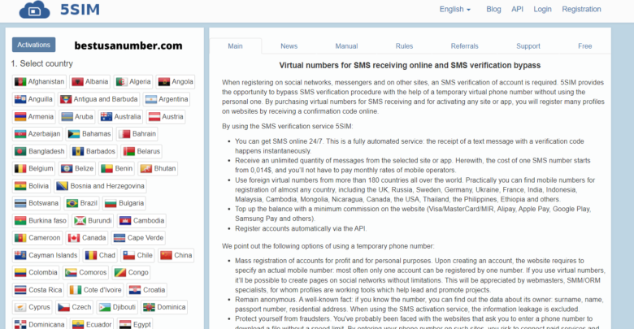
Task: Select Djibouti country button
Action: 117,307
